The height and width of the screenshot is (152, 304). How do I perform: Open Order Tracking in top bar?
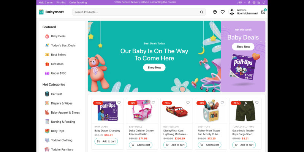click(78, 3)
